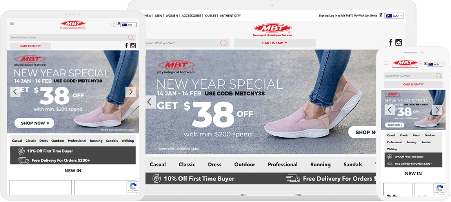Open the hamburger menu on tablet view
451x202 pixels.
pos(12,24)
